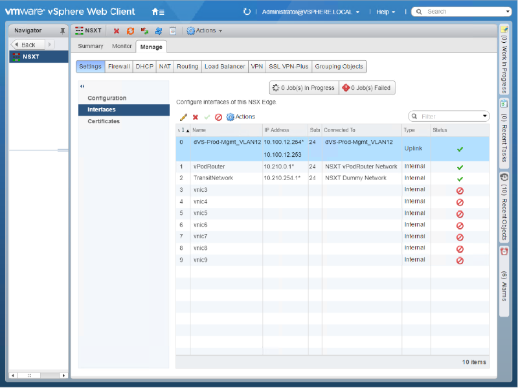Click the refresh icon in the NSXT toolbar

click(130, 30)
